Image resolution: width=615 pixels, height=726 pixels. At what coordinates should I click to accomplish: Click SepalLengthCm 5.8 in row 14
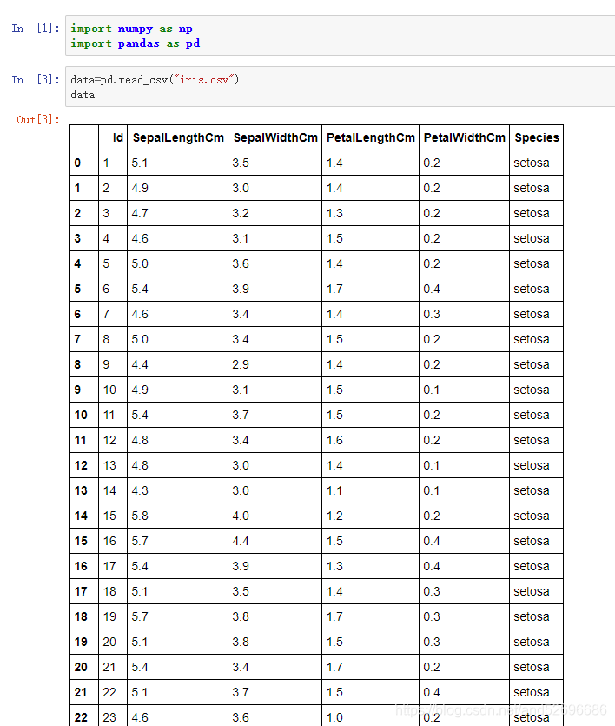(140, 516)
